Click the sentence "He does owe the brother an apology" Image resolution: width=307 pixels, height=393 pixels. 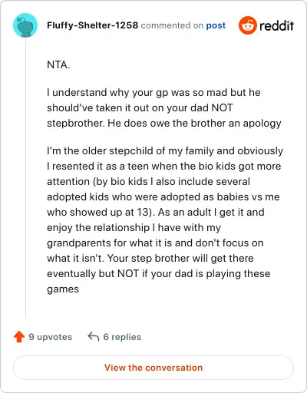tap(194, 124)
